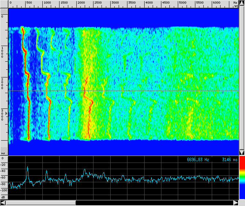Click the 3000 Hz mark on frequency ruler

point(115,3)
